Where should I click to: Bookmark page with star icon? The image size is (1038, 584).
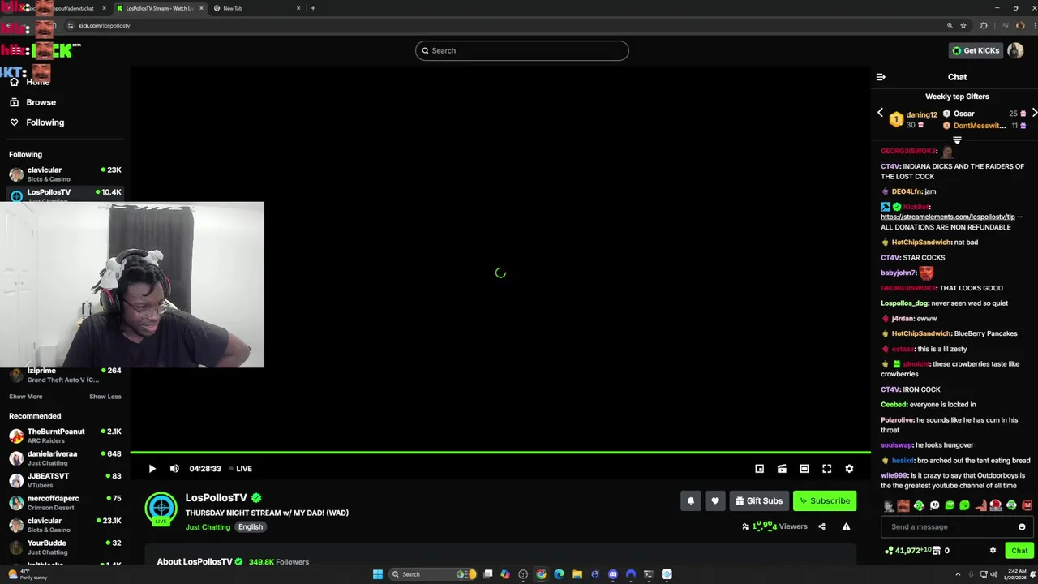[x=963, y=25]
